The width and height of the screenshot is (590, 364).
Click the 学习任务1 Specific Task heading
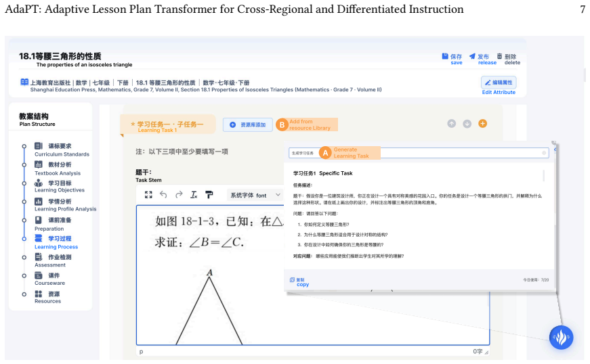tap(323, 173)
